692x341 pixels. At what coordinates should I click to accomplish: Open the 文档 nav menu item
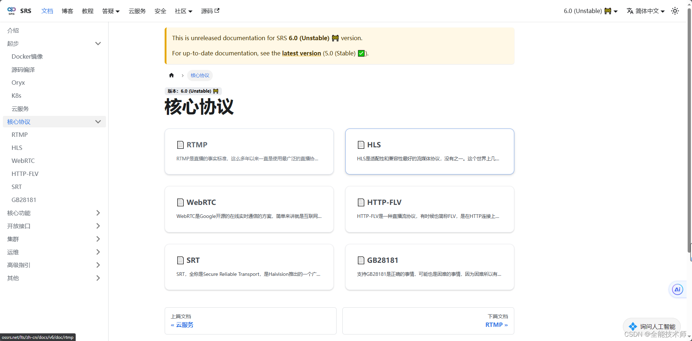[47, 11]
